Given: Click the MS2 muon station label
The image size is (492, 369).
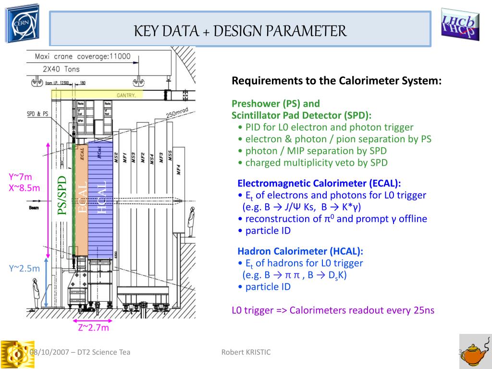Looking at the screenshot, I should click(x=116, y=158).
